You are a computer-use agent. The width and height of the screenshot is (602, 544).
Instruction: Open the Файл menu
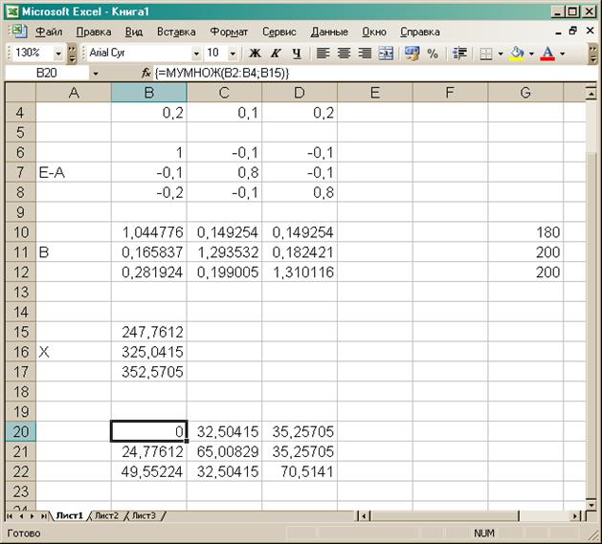(x=49, y=32)
